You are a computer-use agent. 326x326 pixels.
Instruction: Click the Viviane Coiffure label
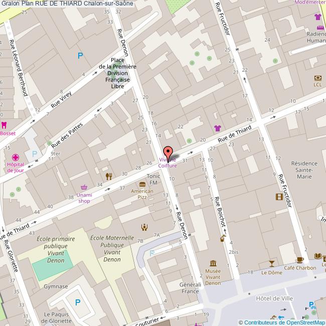[168, 162]
